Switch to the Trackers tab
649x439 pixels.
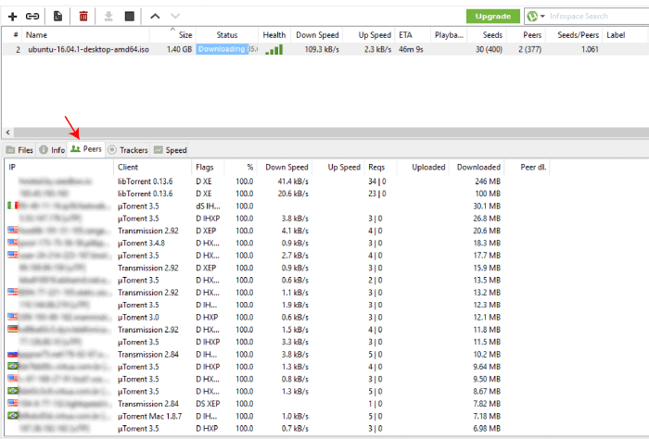128,149
